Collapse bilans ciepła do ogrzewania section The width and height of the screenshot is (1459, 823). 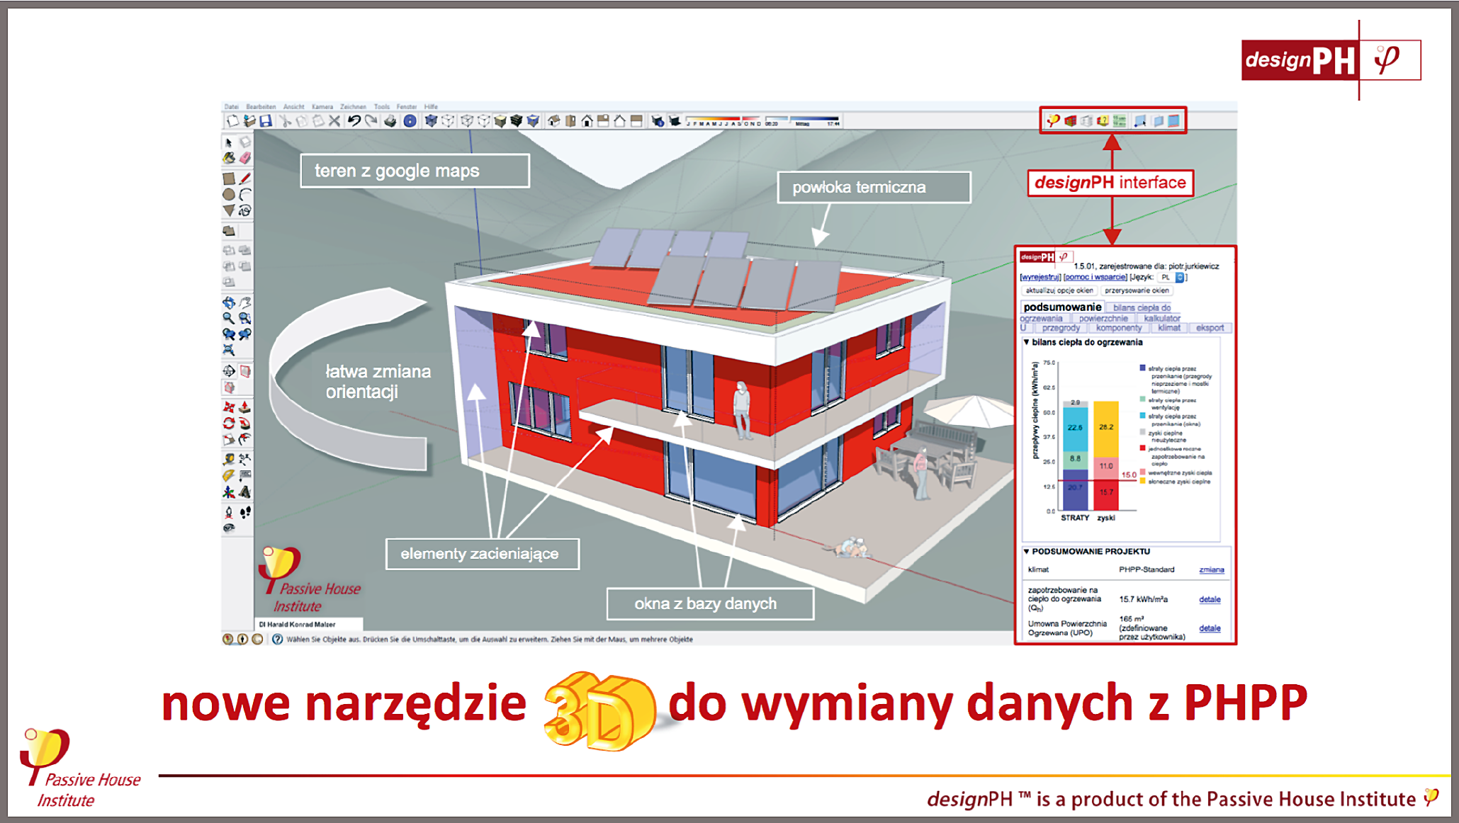1026,342
